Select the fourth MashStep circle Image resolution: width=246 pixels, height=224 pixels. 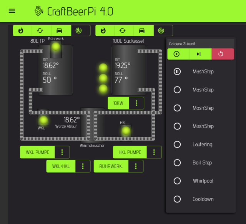177,126
